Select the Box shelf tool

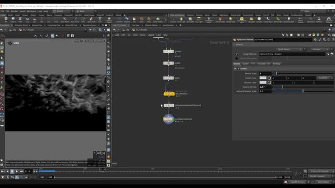click(x=6, y=20)
